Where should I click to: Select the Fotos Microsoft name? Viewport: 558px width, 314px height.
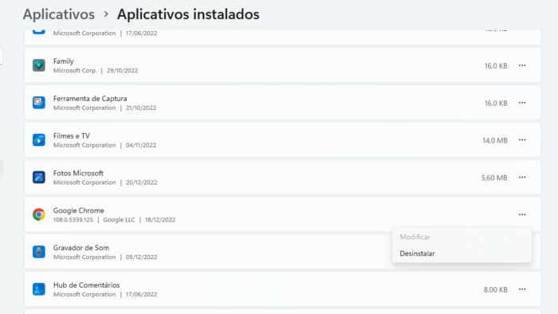(x=78, y=173)
